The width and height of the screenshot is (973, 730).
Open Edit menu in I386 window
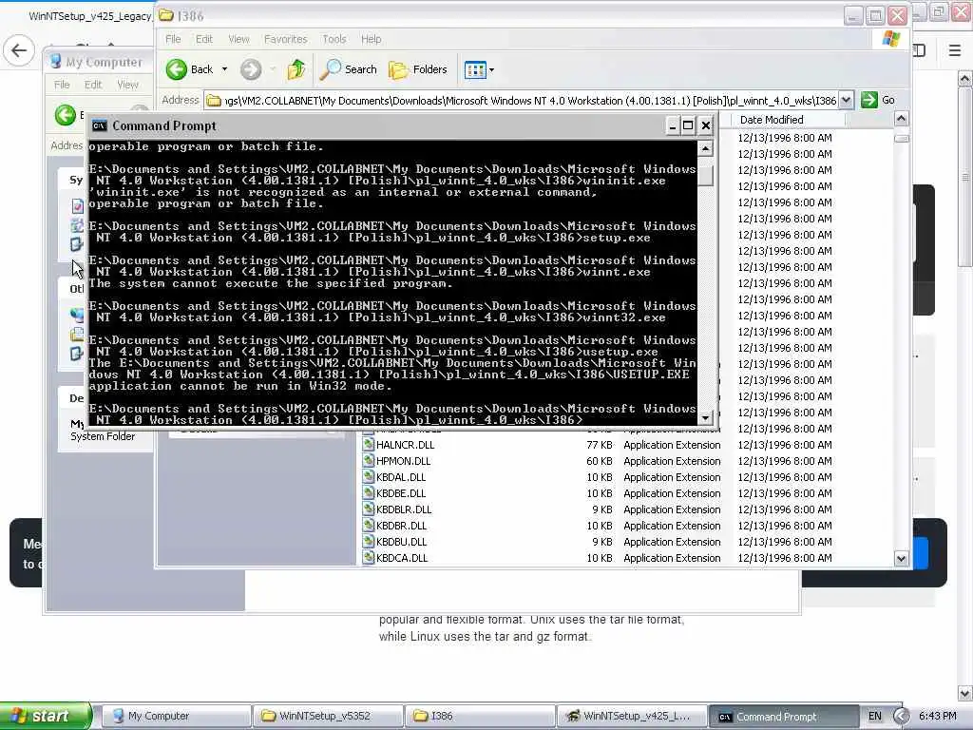(x=204, y=39)
